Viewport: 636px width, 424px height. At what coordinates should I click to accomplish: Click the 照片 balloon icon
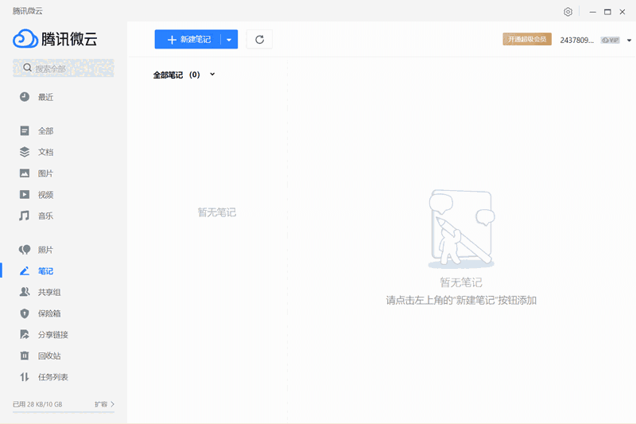[25, 250]
